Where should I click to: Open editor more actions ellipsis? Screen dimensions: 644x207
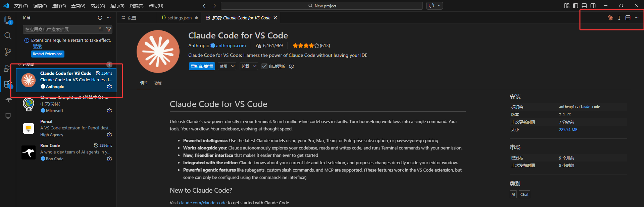[x=637, y=18]
